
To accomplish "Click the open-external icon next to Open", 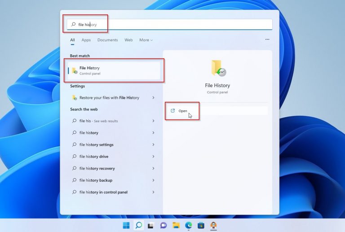I will click(172, 111).
